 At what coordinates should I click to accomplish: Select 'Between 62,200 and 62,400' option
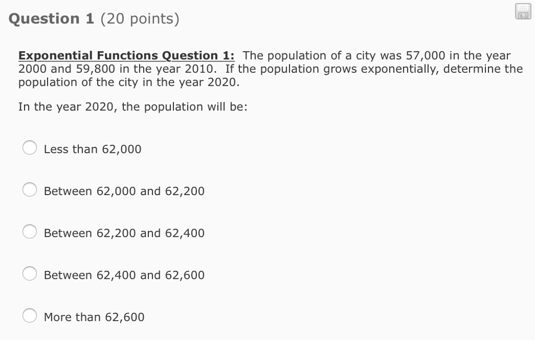click(x=30, y=231)
